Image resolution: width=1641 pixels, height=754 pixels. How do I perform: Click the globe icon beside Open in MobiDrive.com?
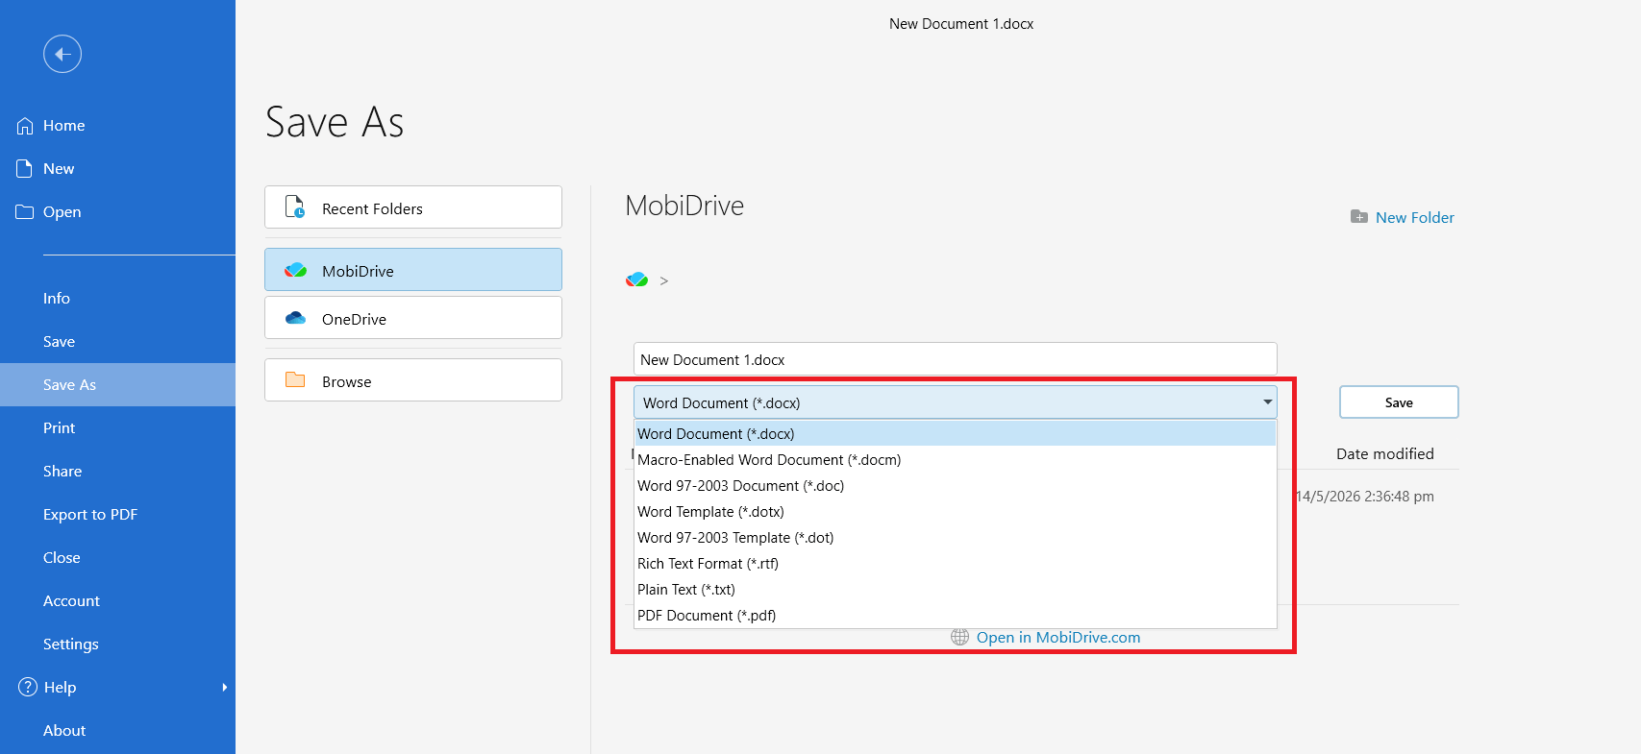[959, 637]
